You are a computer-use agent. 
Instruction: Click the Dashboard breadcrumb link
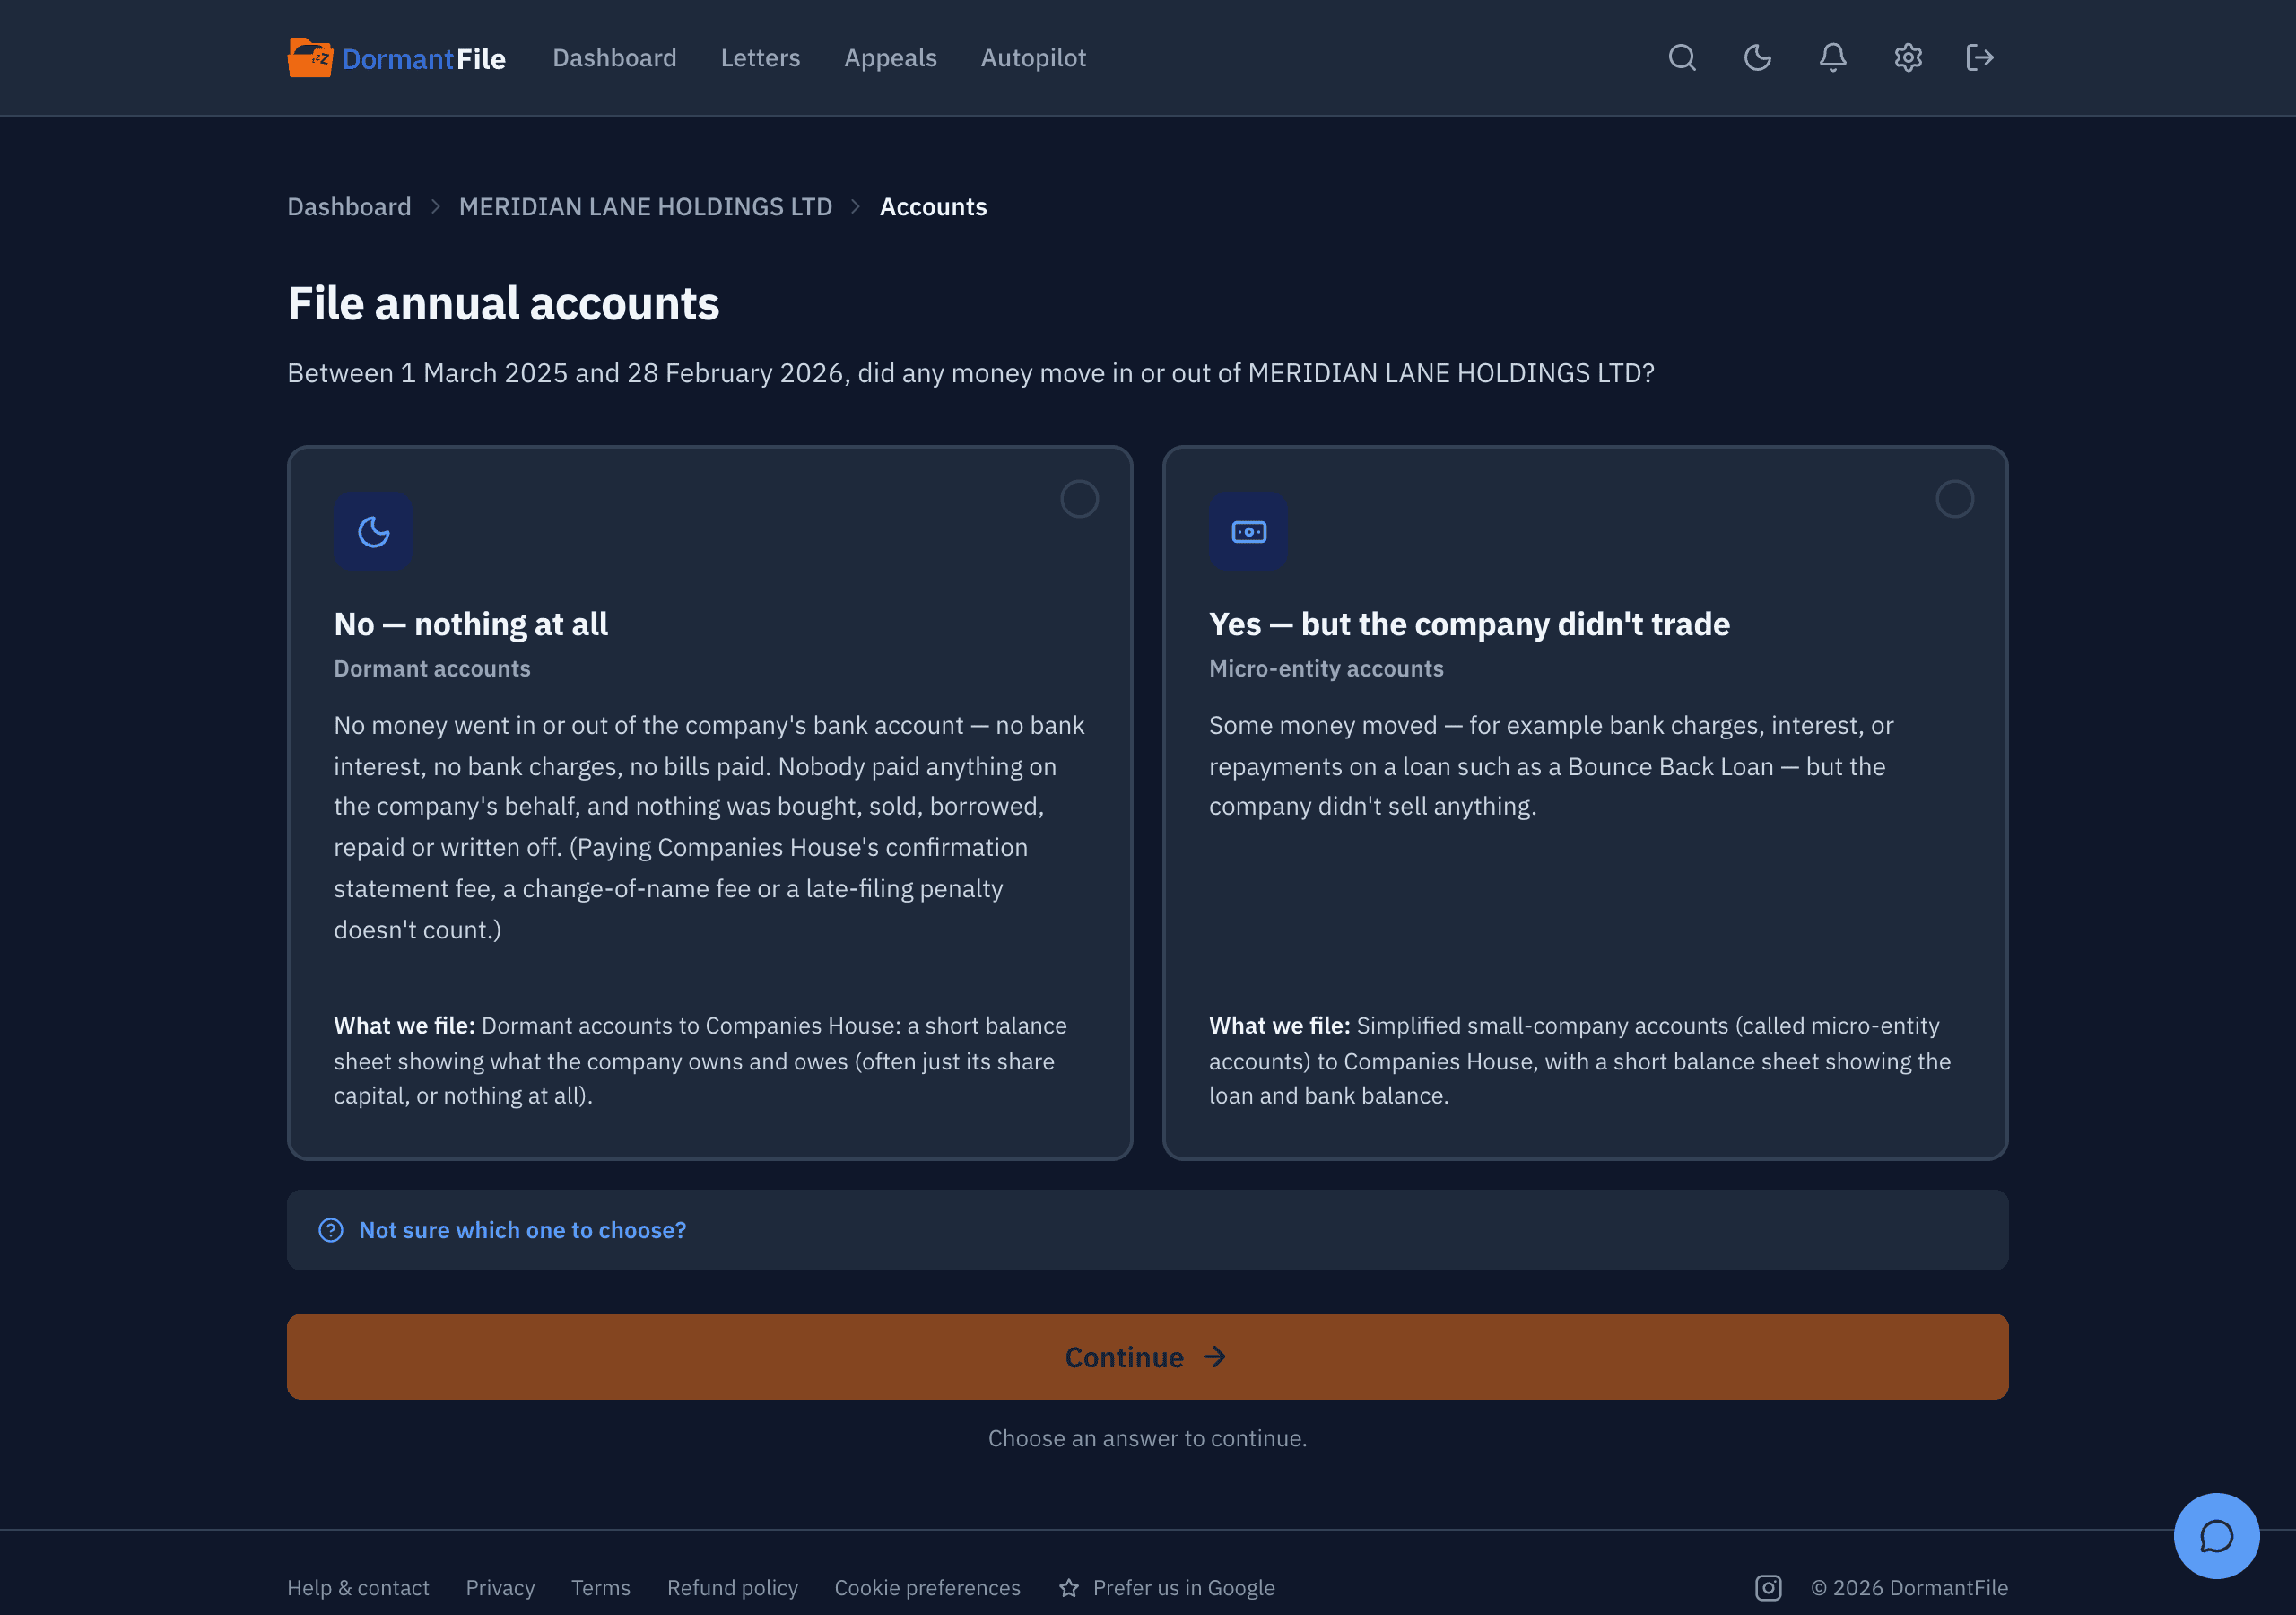coord(349,207)
